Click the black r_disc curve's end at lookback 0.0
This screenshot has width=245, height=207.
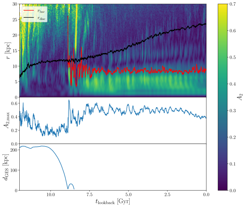click(206, 24)
